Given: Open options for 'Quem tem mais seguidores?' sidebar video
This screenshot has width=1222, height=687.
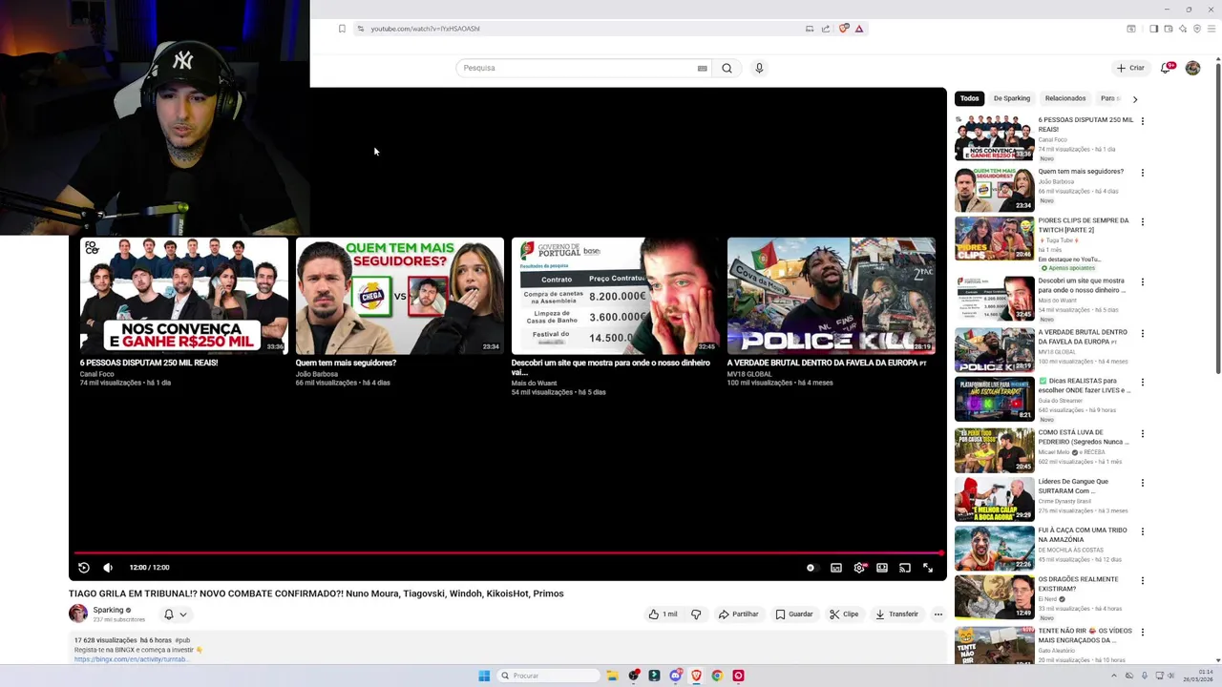Looking at the screenshot, I should [1143, 173].
